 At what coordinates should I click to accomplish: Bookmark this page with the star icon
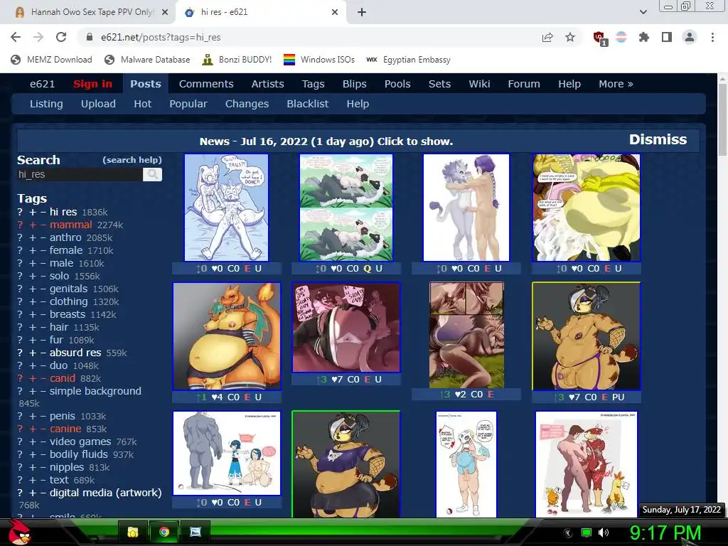pos(570,37)
